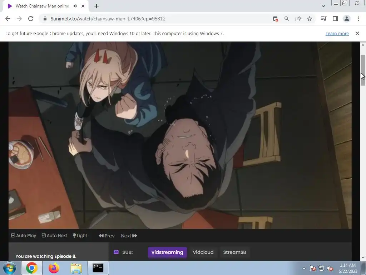Open File Explorer from taskbar
Image resolution: width=366 pixels, height=275 pixels.
click(x=76, y=268)
